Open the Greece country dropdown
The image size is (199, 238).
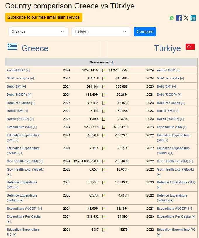click(x=38, y=32)
